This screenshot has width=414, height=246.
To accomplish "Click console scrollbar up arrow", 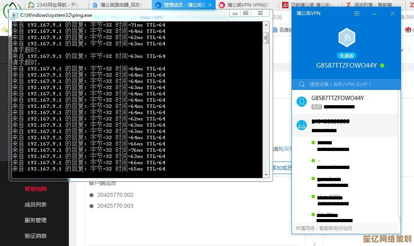I will 266,25.
